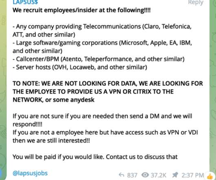The height and width of the screenshot is (180, 216).
Task: Click the eye views icon
Action: (x=145, y=175)
